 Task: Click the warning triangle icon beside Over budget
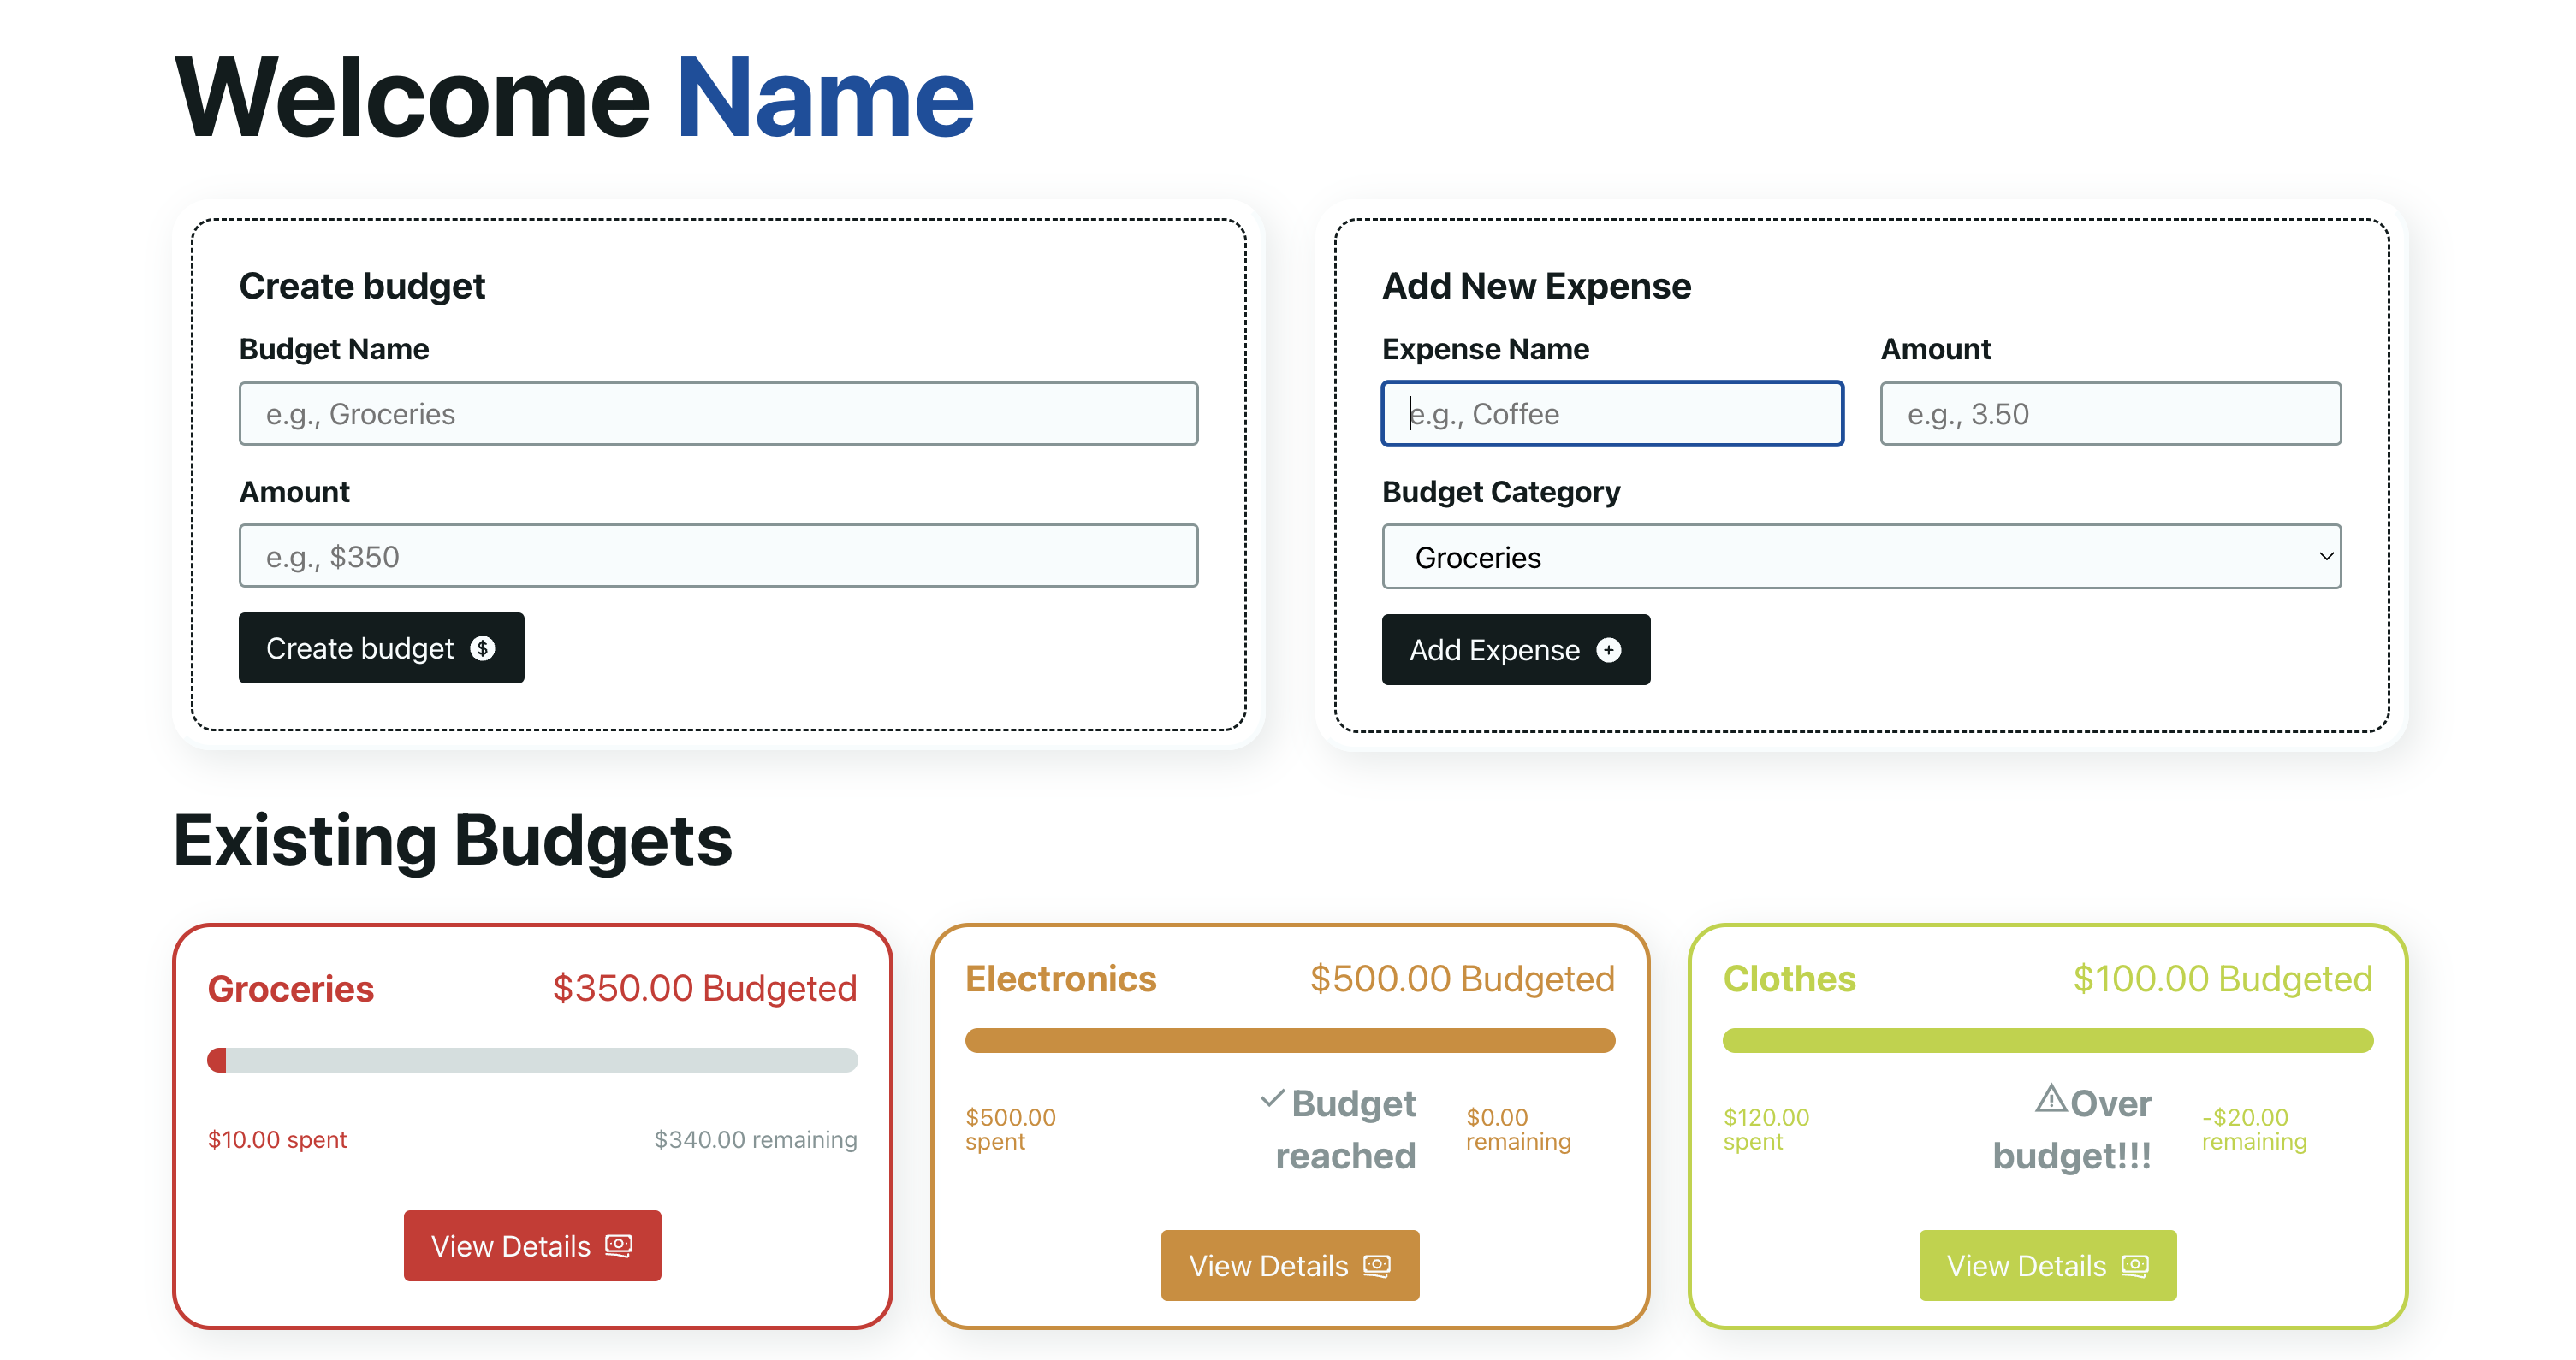2051,1099
